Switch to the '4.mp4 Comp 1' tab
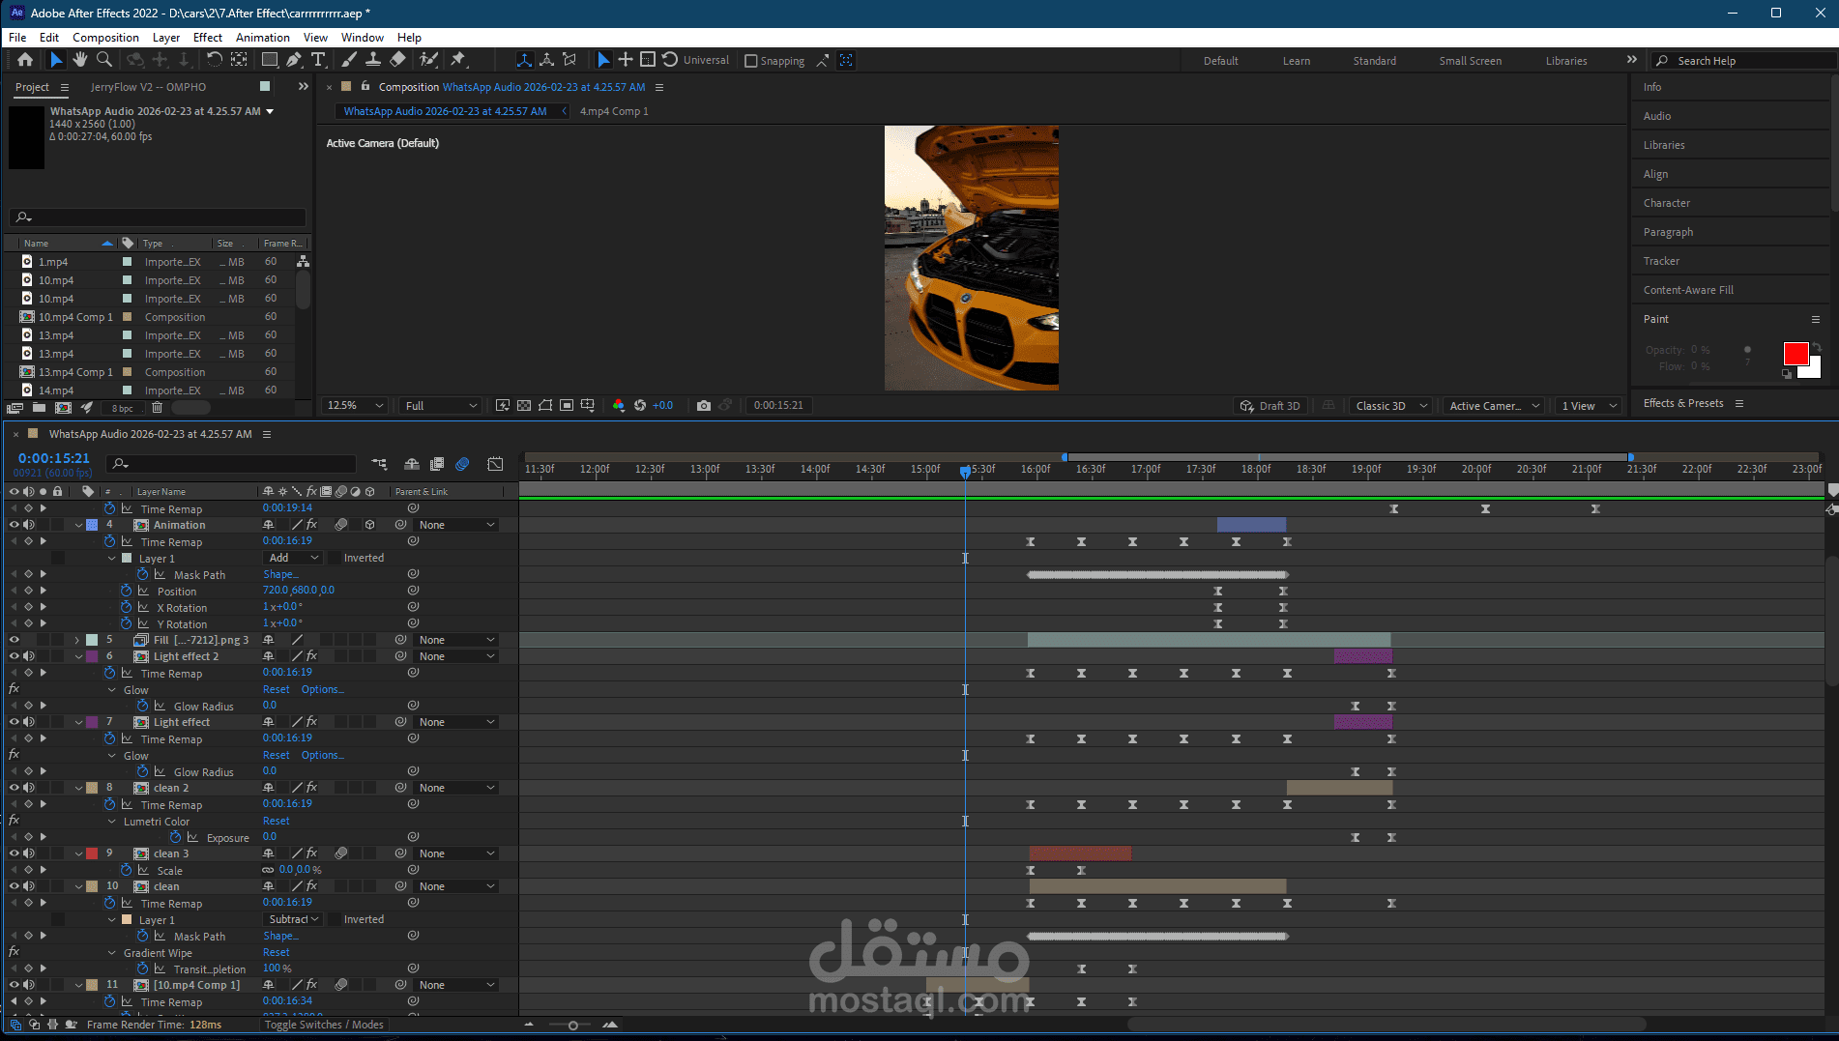Image resolution: width=1839 pixels, height=1041 pixels. click(x=614, y=111)
